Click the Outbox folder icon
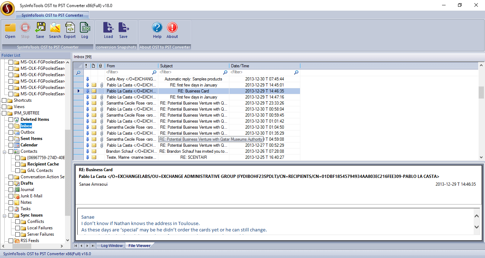 (17, 132)
